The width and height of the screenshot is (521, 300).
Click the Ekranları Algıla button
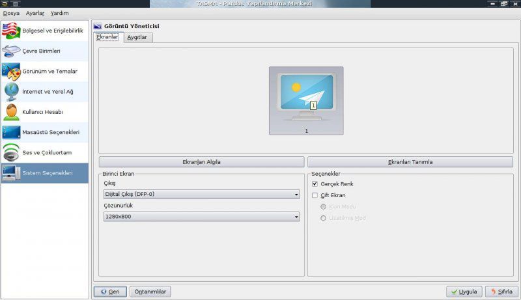point(201,162)
